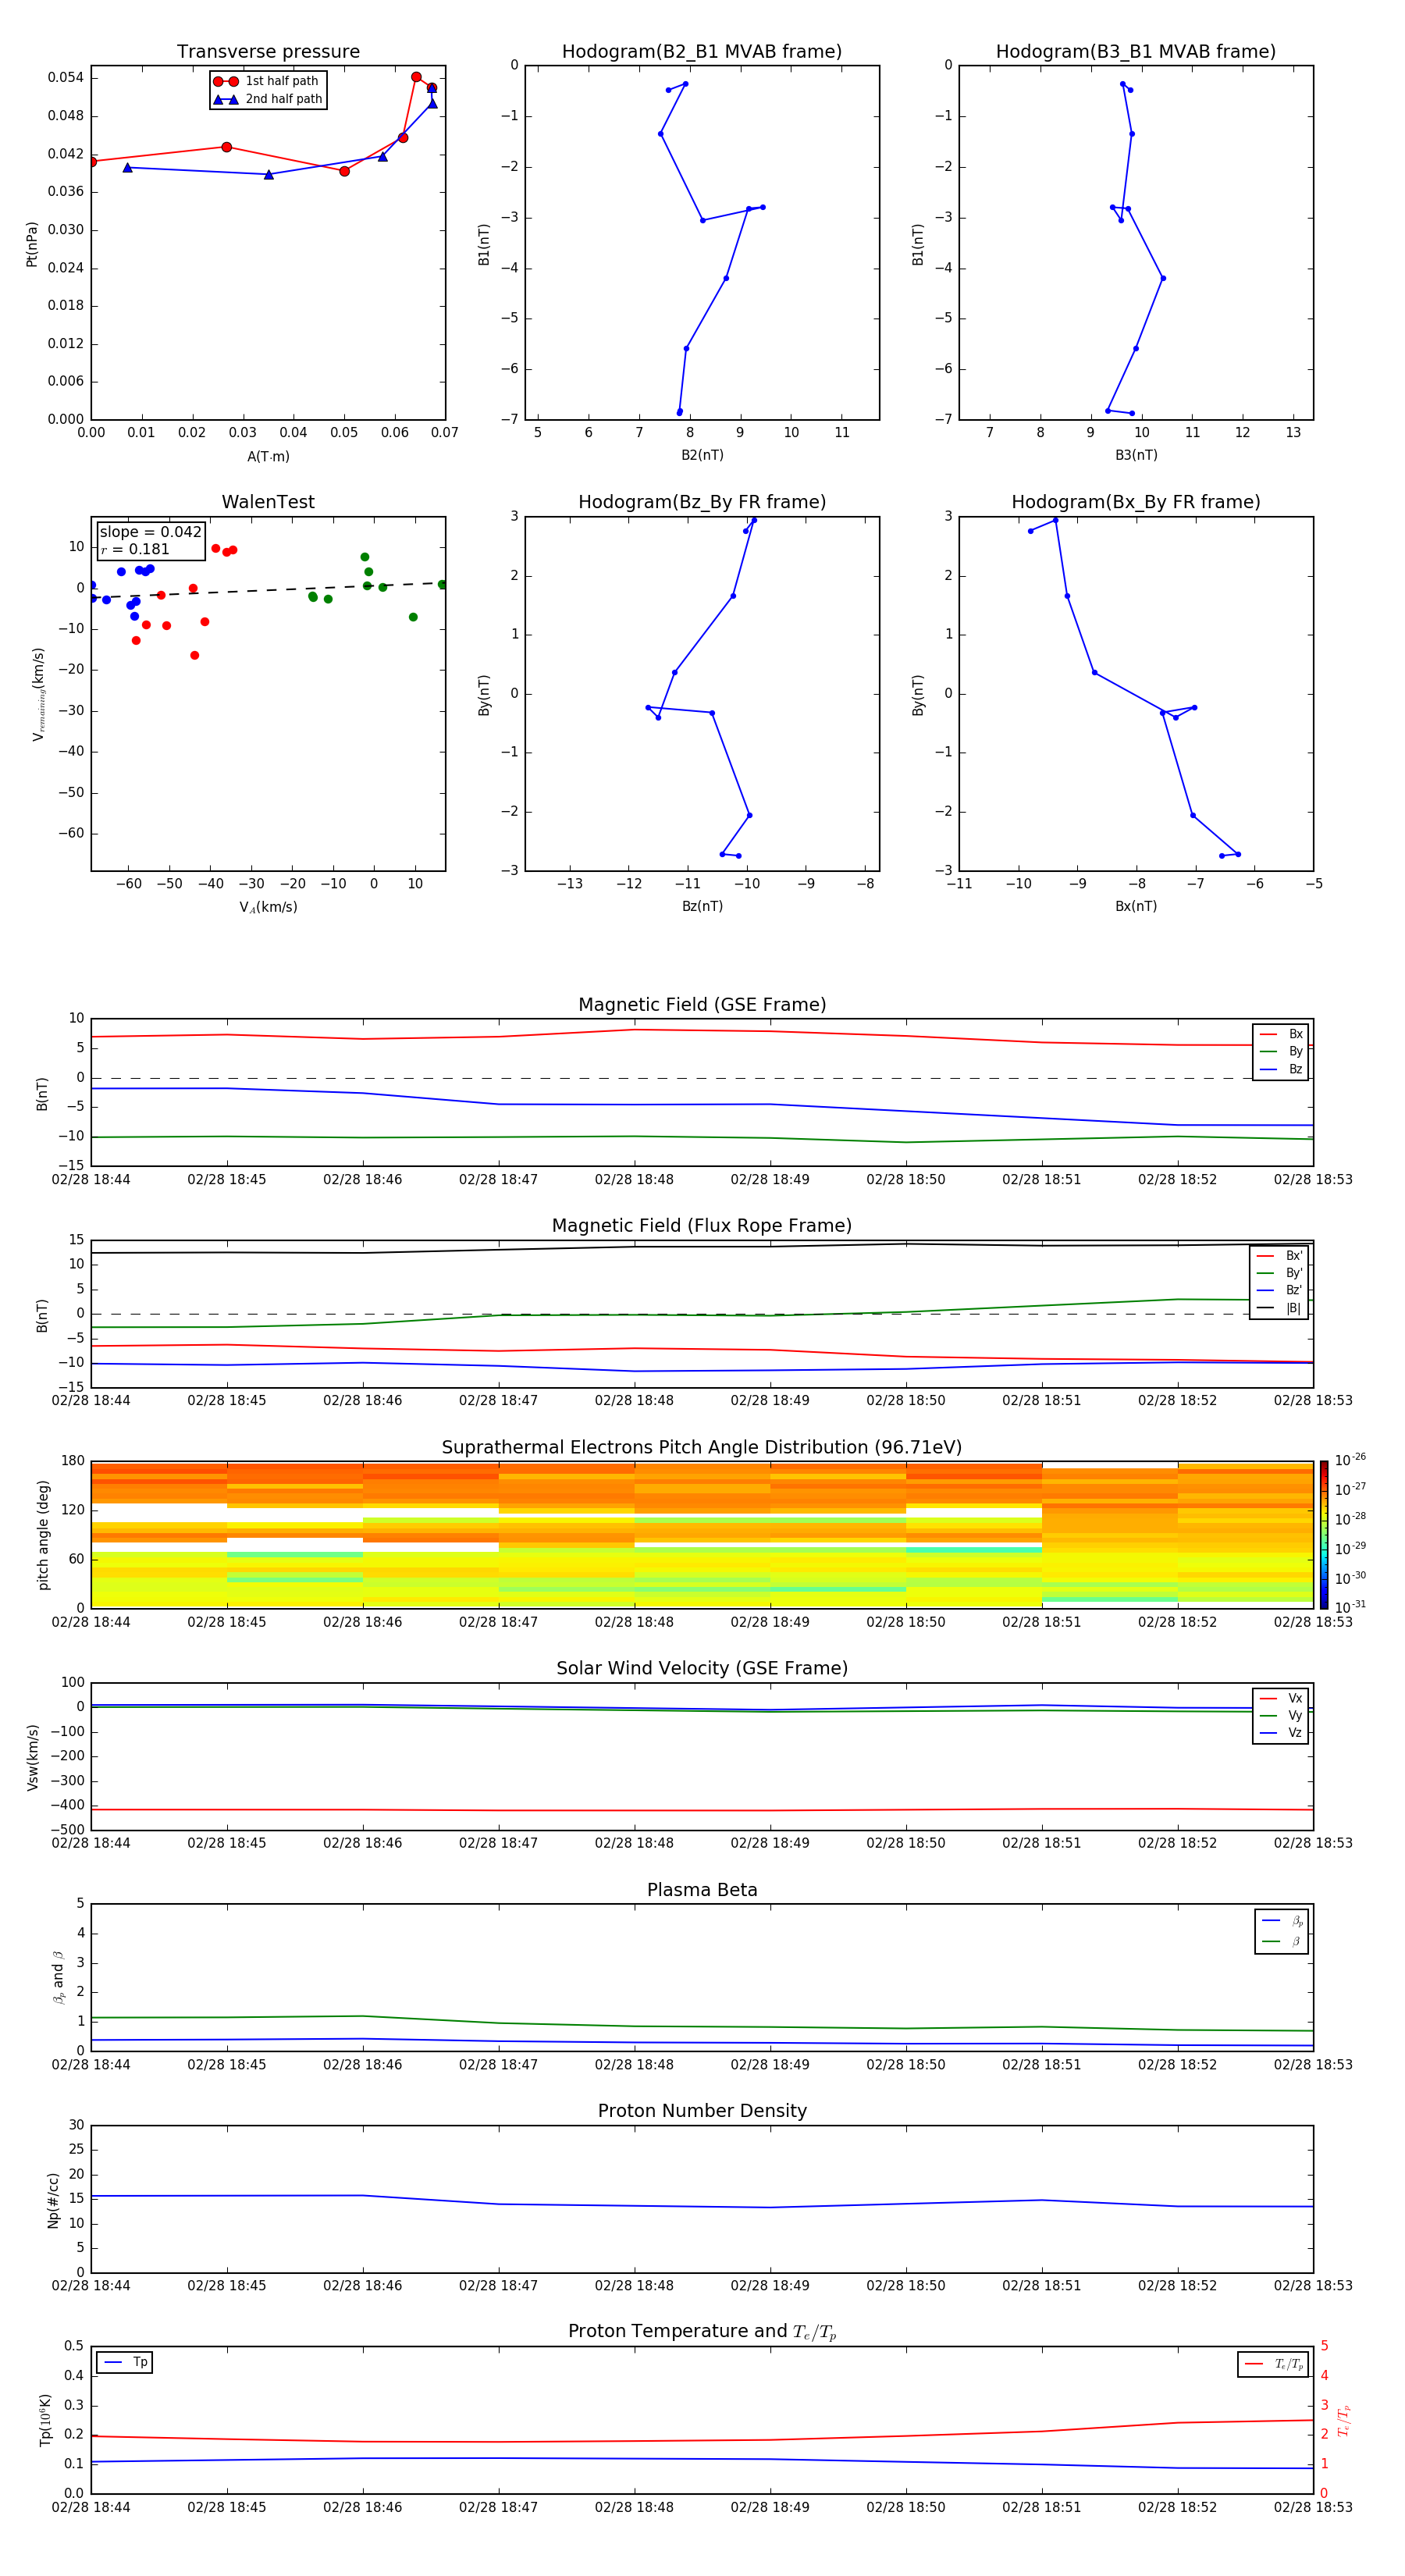Viewport: 1405px width, 2576px height.
Task: Click the "Hodogram(Bx_By FR frame)" title
Action: tap(1136, 502)
